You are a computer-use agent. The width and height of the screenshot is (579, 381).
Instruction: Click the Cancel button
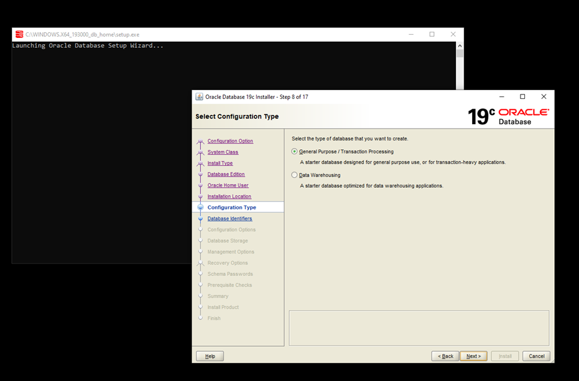click(536, 356)
